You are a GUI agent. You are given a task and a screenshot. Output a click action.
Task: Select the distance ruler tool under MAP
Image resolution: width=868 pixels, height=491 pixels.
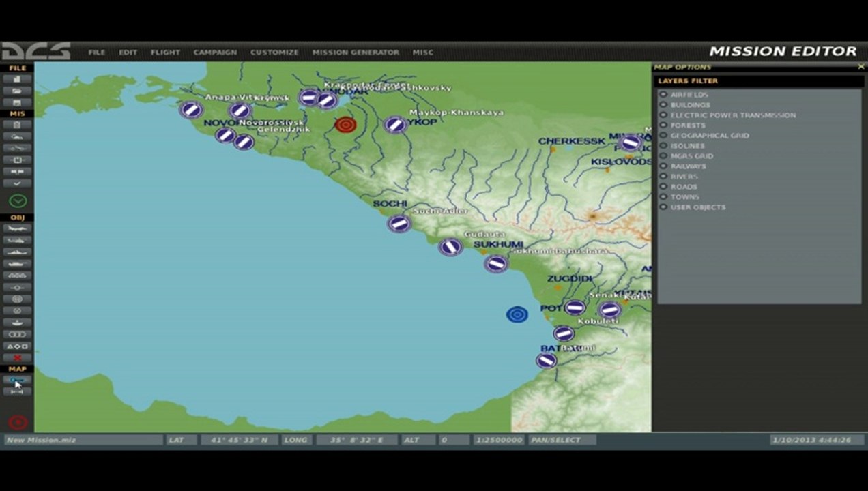pyautogui.click(x=17, y=391)
